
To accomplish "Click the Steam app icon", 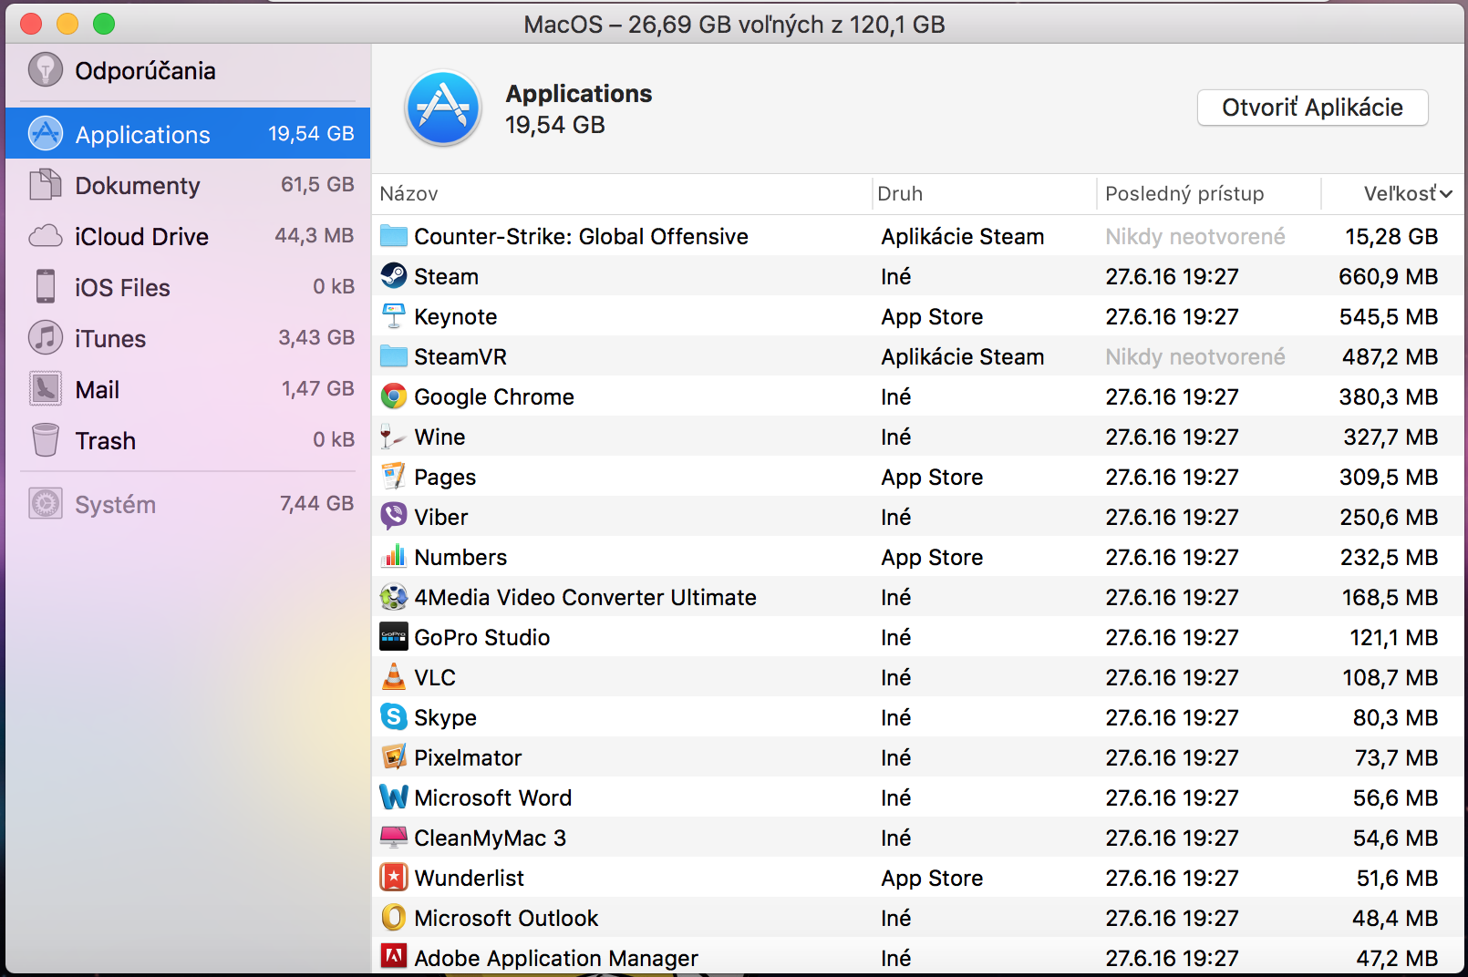I will (393, 275).
